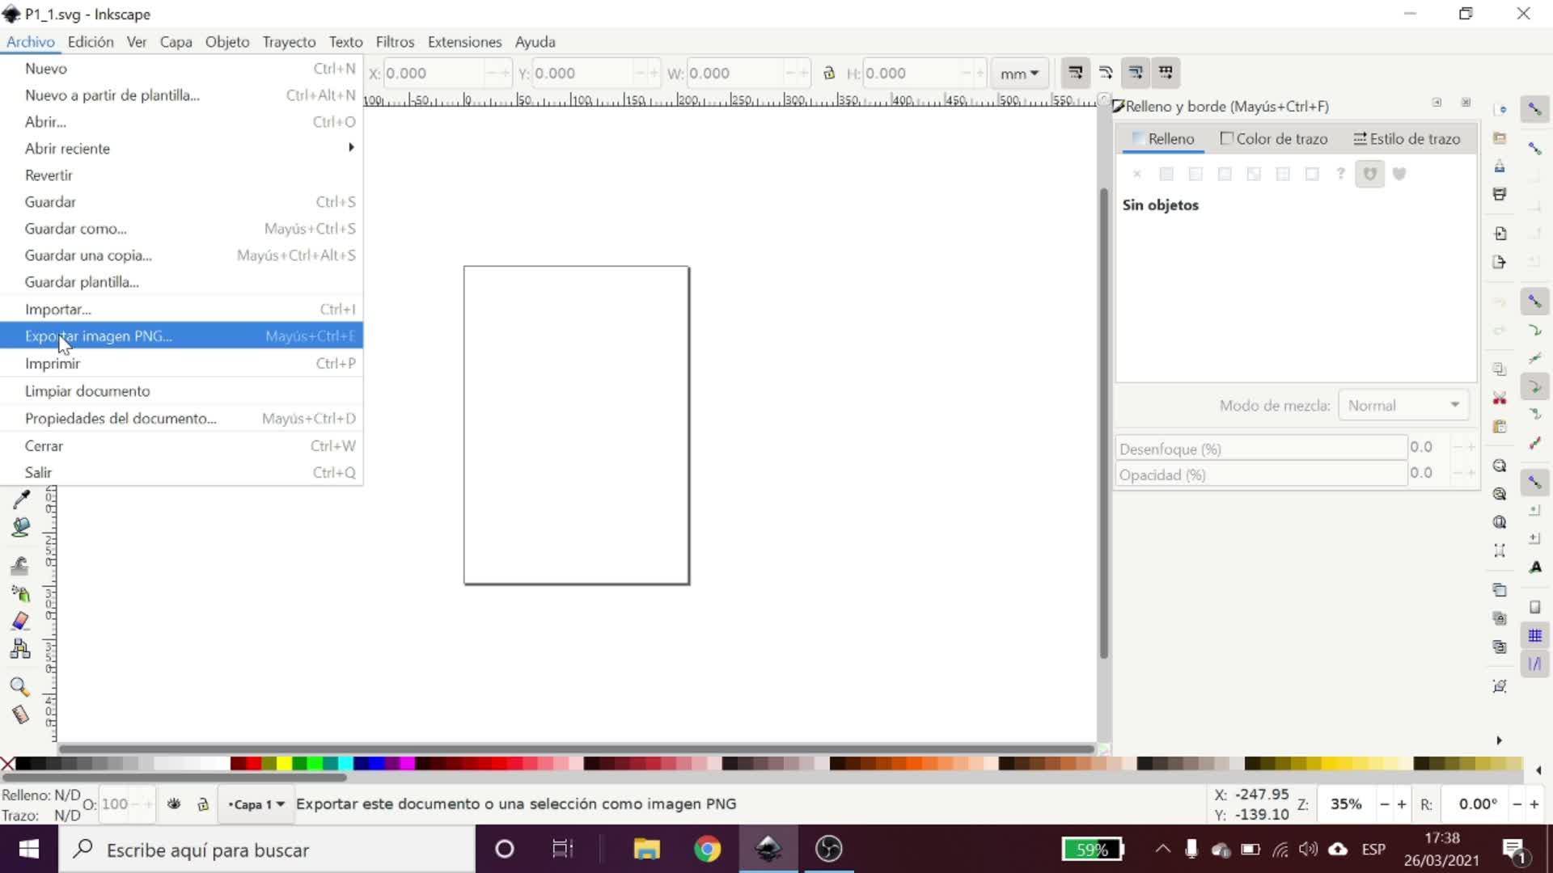Toggle current layer visibility eye icon
1553x873 pixels.
[174, 804]
